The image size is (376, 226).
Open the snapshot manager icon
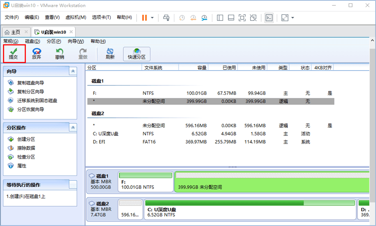coord(204,18)
